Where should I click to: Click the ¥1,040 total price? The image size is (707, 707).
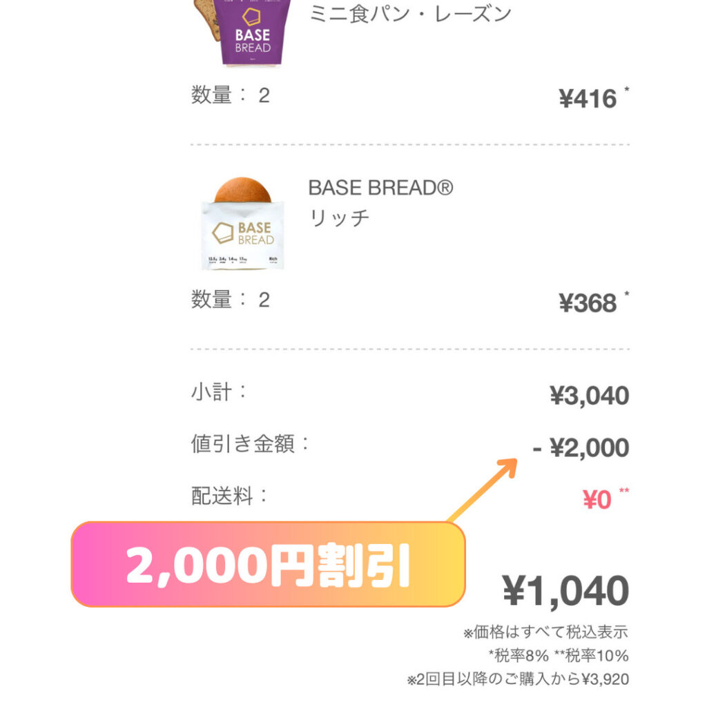[x=565, y=591]
